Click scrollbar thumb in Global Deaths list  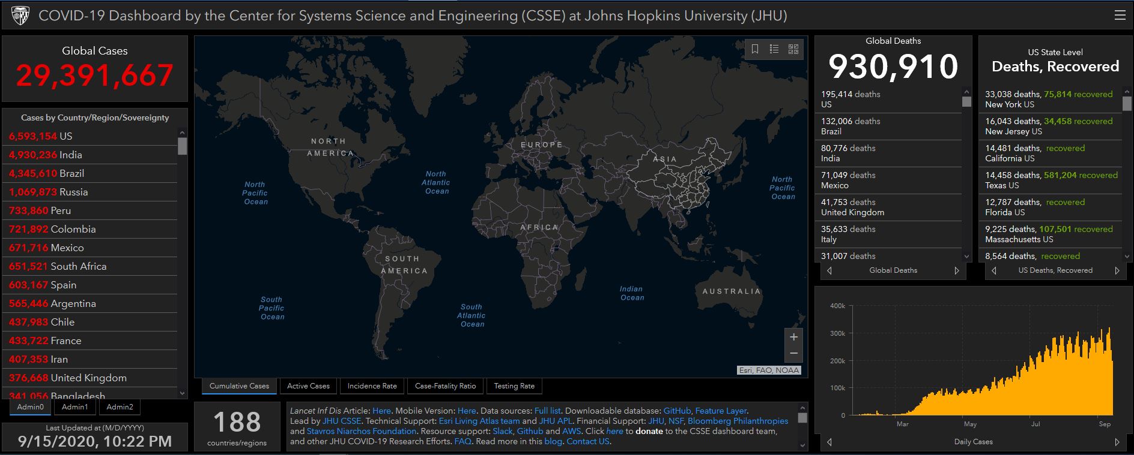pyautogui.click(x=966, y=101)
